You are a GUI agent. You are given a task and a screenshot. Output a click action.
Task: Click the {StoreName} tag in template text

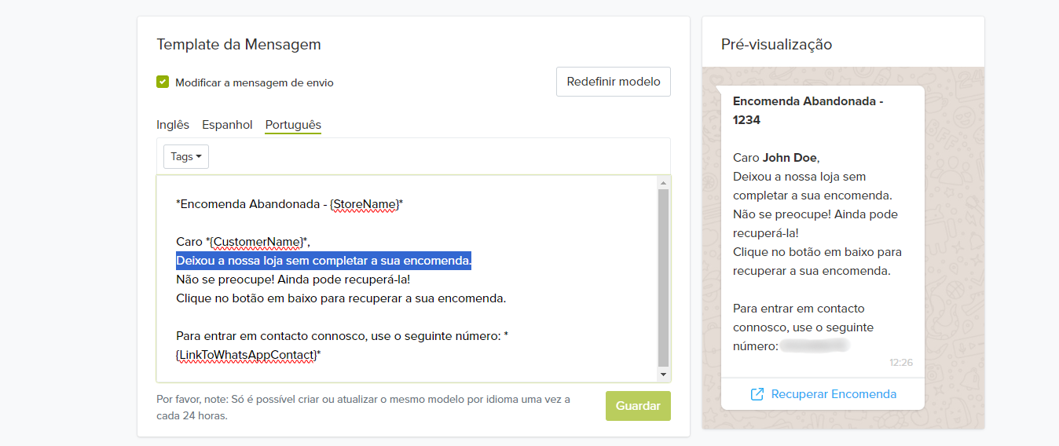tap(365, 204)
